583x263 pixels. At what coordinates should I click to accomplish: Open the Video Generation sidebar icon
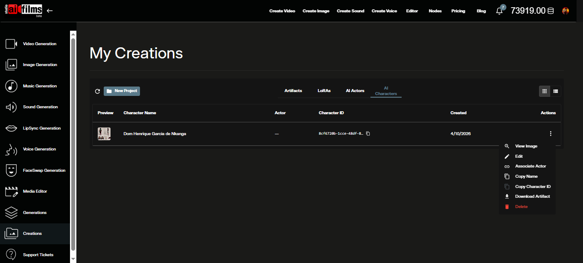tap(11, 43)
